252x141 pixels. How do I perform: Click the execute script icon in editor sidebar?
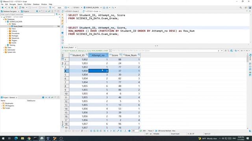[63, 21]
